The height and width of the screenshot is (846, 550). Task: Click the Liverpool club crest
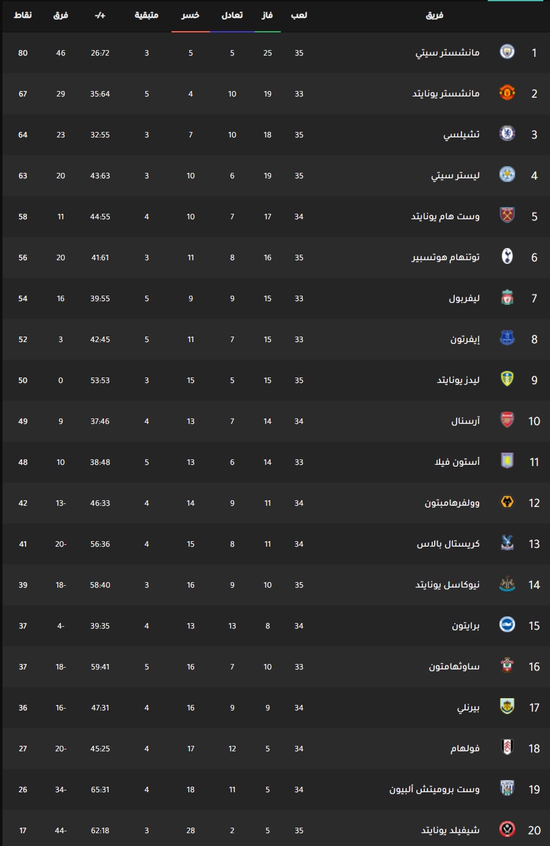pyautogui.click(x=507, y=297)
